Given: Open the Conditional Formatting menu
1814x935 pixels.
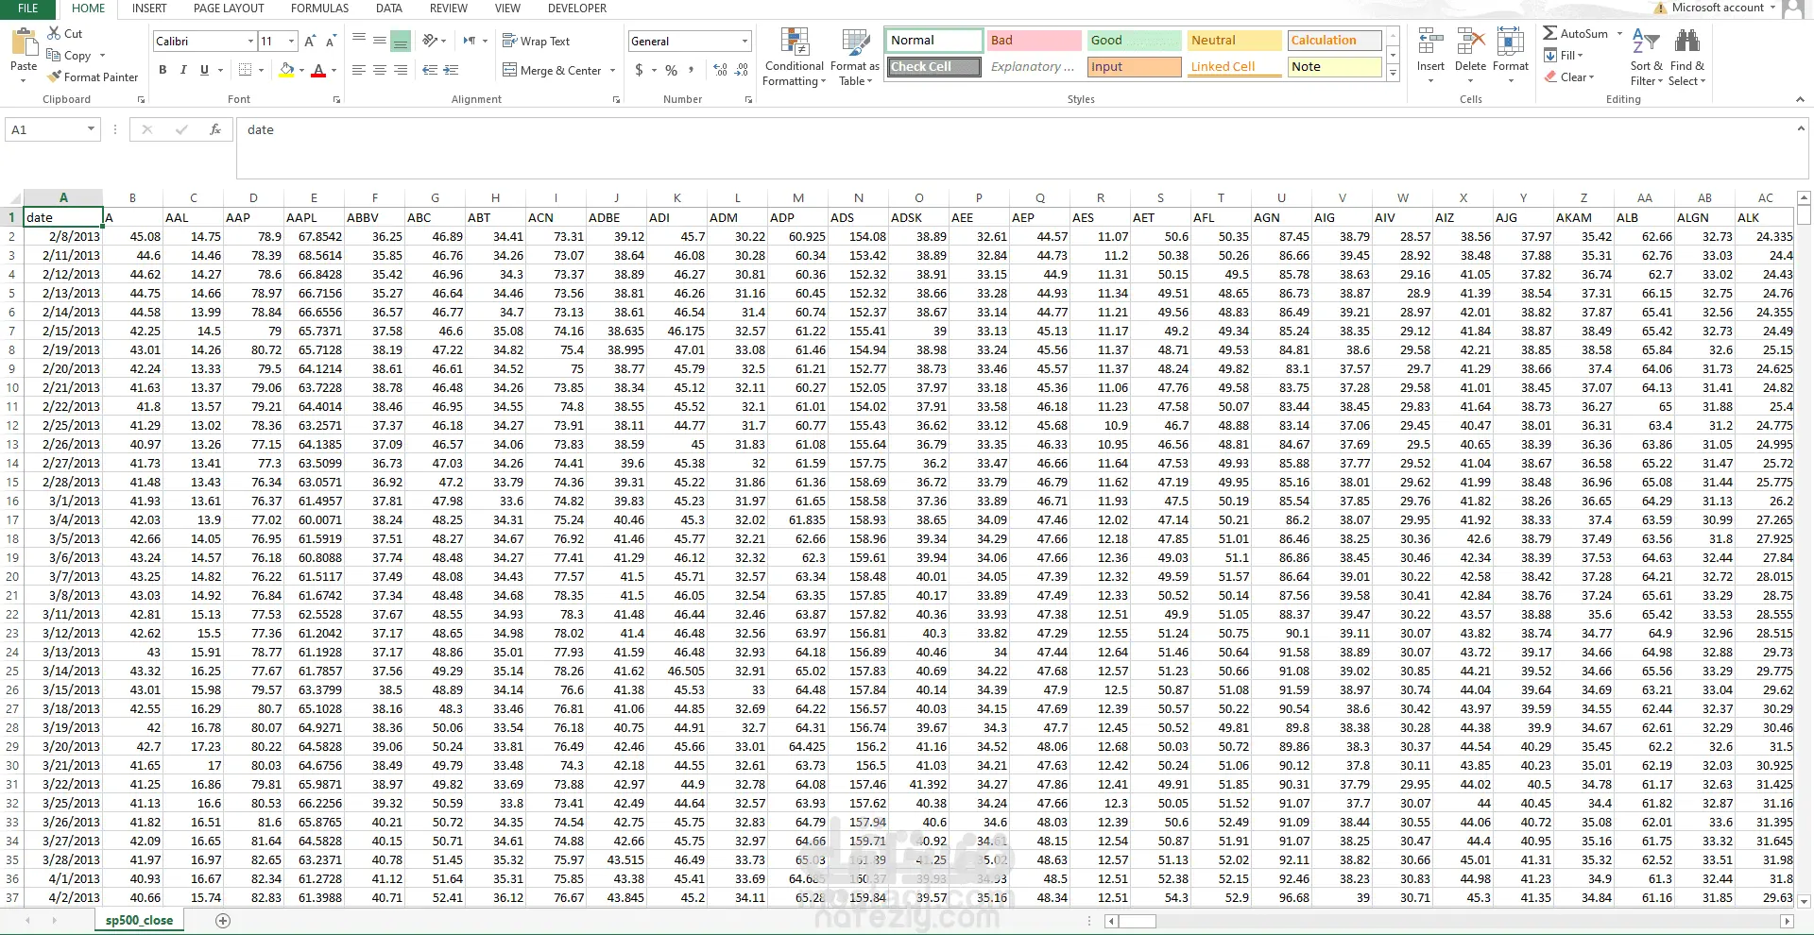Looking at the screenshot, I should [x=795, y=58].
